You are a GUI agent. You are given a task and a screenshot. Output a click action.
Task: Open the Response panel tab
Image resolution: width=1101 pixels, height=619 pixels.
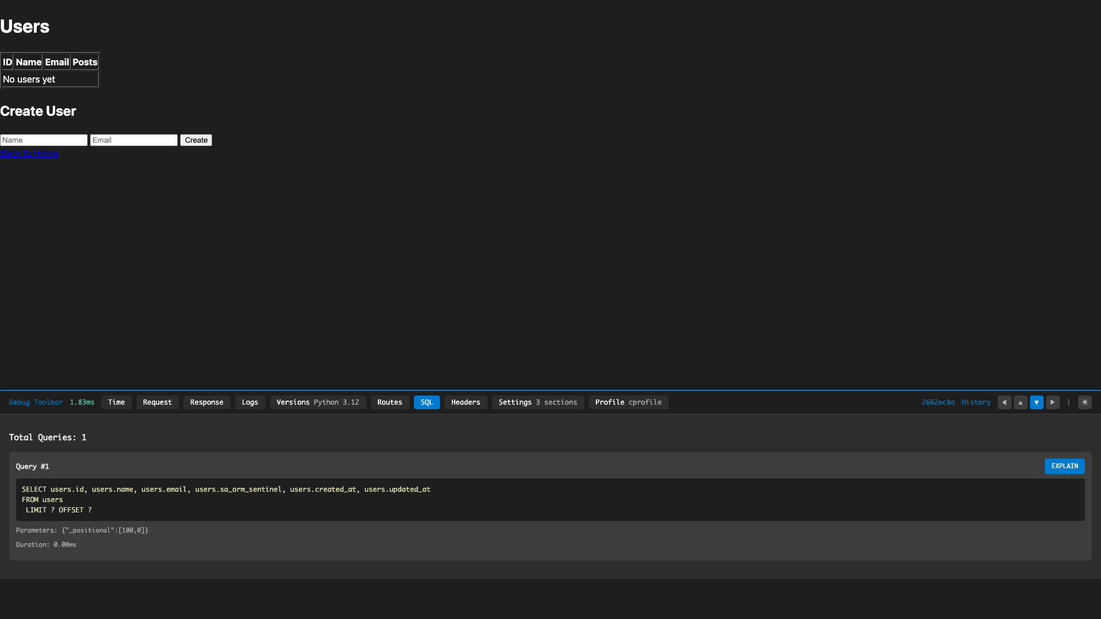(x=206, y=402)
